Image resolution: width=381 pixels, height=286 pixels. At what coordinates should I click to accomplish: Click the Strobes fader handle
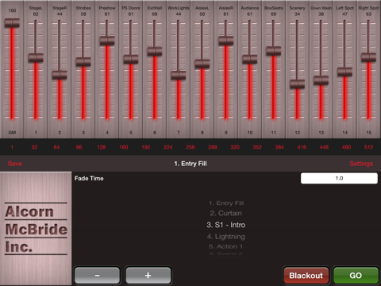83,62
